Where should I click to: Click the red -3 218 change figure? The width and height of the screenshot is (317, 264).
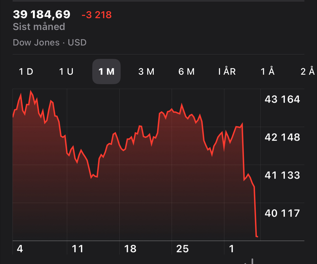coord(96,15)
